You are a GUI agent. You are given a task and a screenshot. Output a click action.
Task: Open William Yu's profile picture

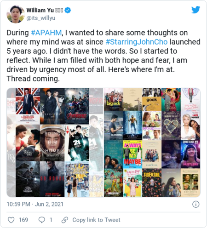[16, 14]
